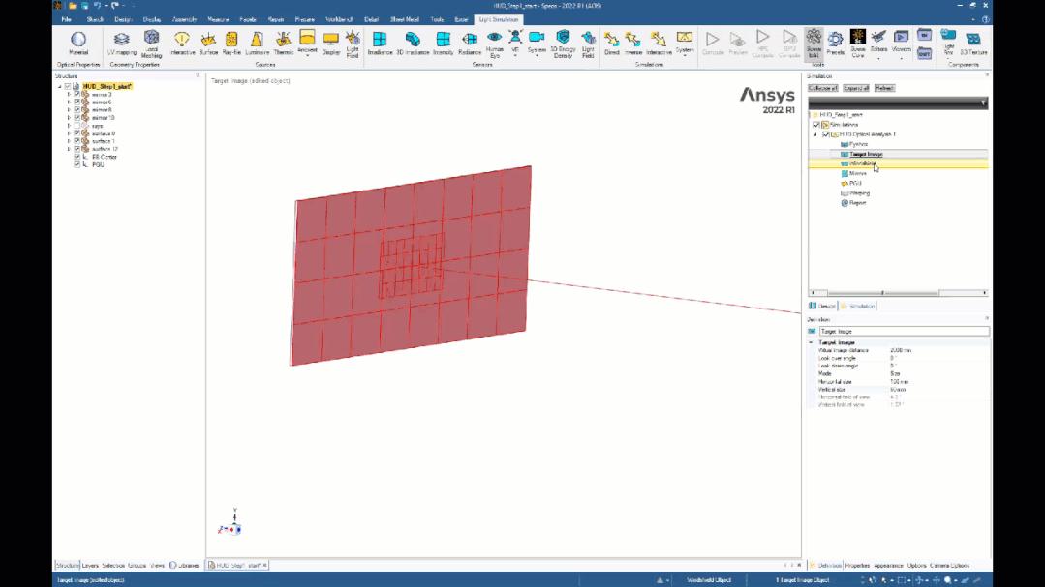This screenshot has width=1045, height=587.
Task: Uncheck the mirror 3 visibility checkbox
Action: pos(77,95)
